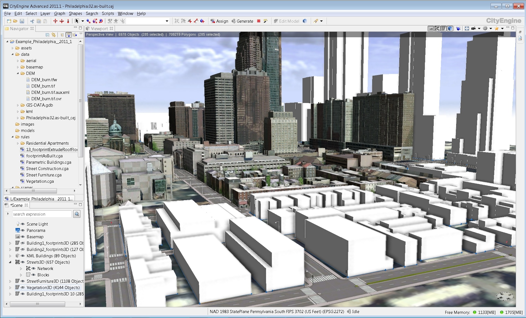This screenshot has height=318, width=526.
Task: Open the Layer menu
Action: click(x=45, y=13)
